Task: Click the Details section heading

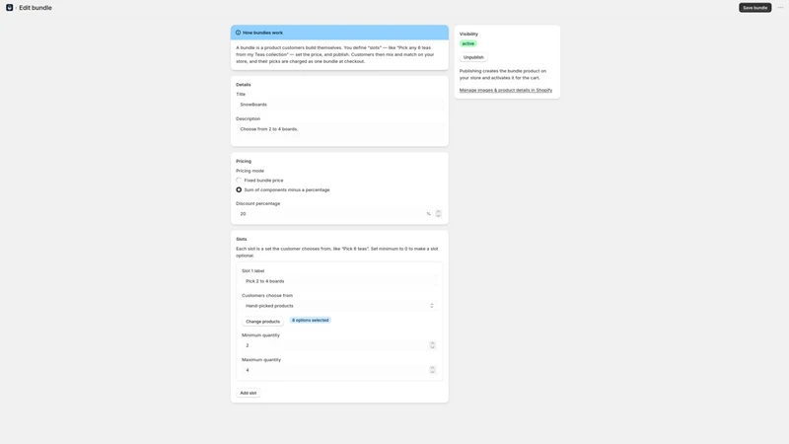Action: click(243, 85)
